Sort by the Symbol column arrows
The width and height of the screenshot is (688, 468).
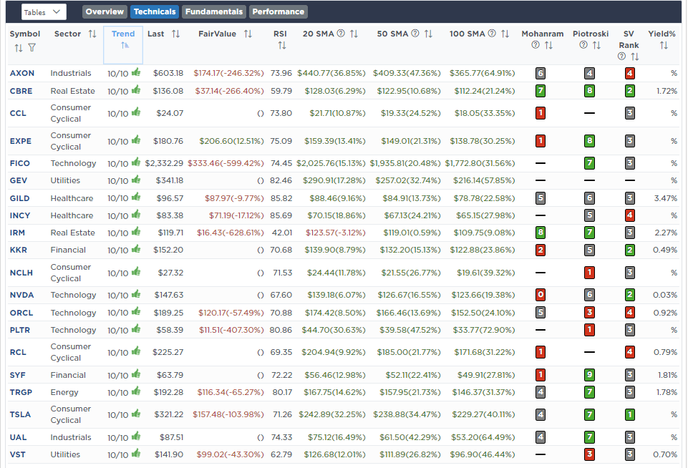coord(19,48)
